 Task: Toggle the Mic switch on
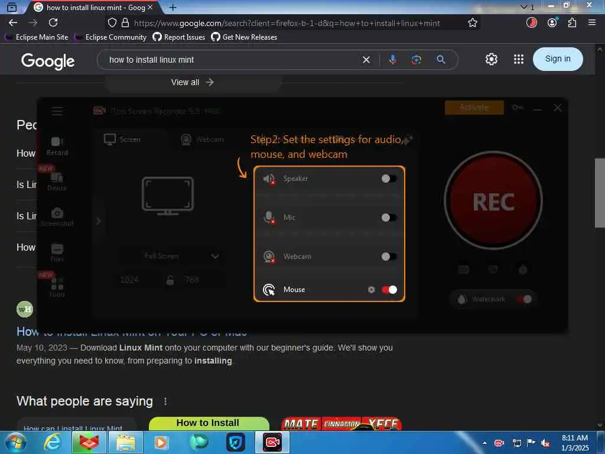coord(389,218)
